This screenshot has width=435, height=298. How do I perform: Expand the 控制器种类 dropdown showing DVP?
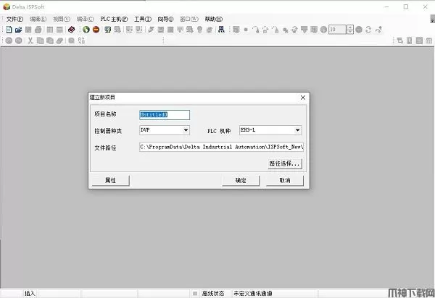click(x=186, y=130)
